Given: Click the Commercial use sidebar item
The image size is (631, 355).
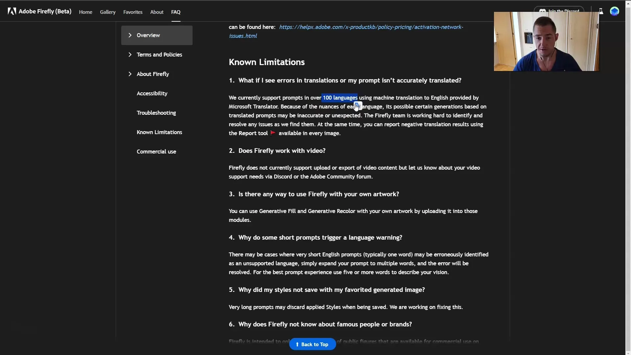Looking at the screenshot, I should pos(156,151).
